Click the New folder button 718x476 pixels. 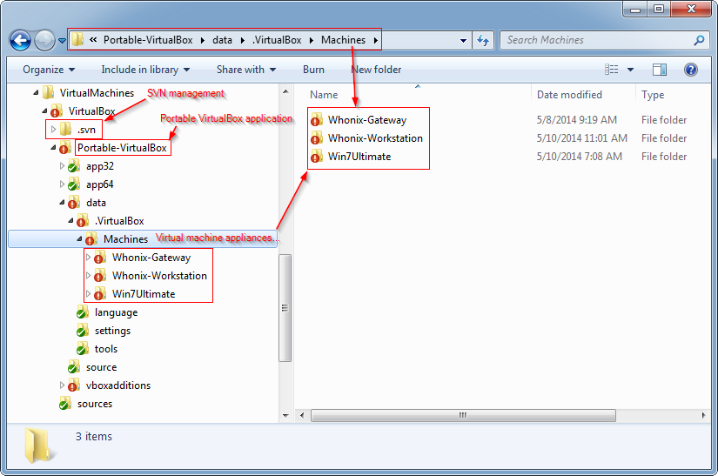pos(376,70)
